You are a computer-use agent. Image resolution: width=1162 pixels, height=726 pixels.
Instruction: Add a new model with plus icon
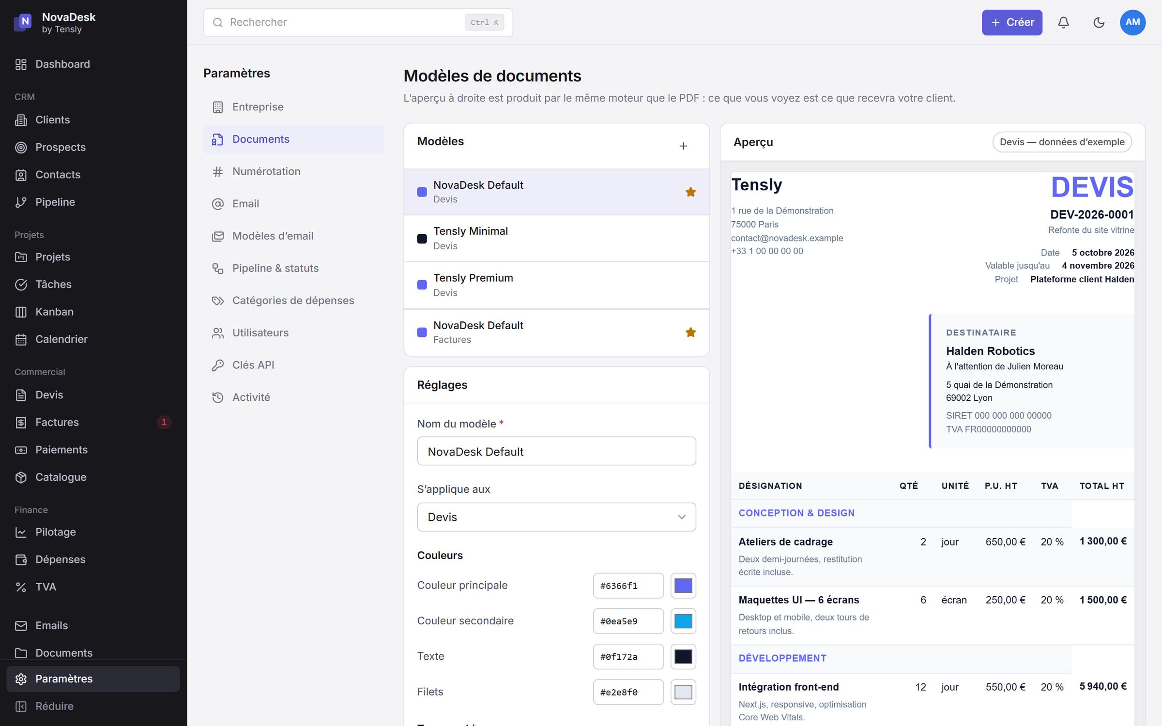pos(683,146)
